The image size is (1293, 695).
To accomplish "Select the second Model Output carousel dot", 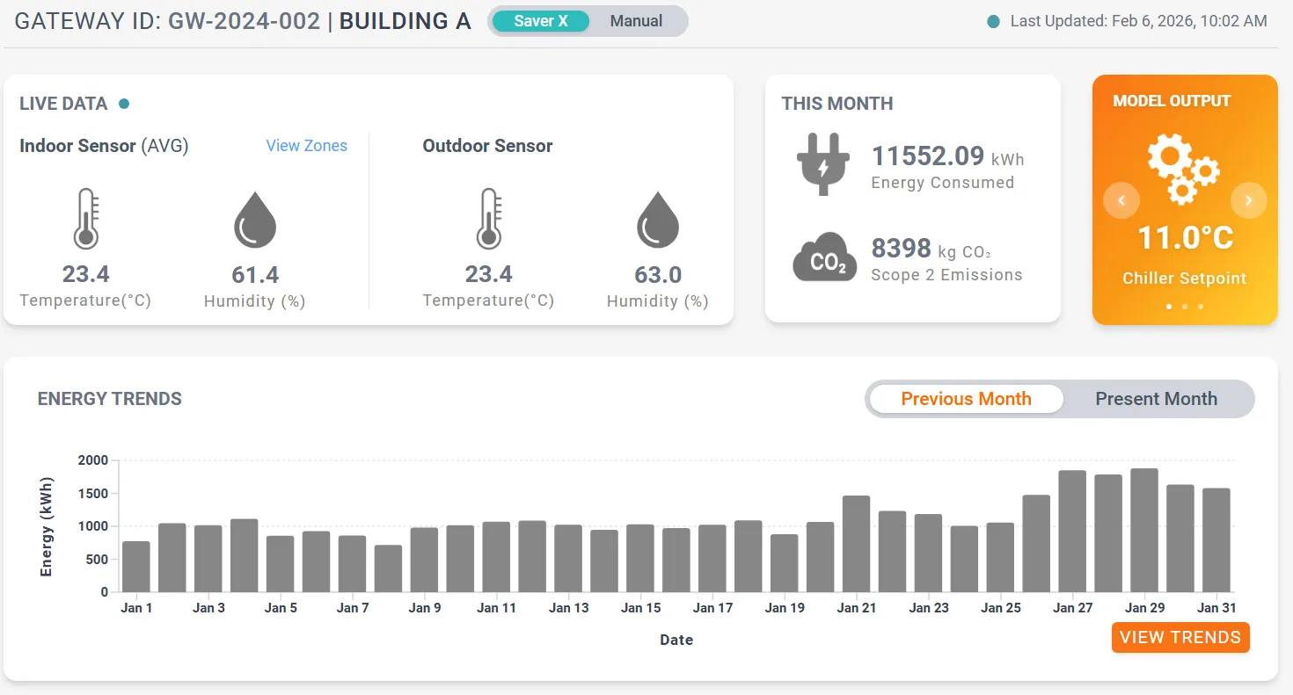I will [x=1185, y=307].
